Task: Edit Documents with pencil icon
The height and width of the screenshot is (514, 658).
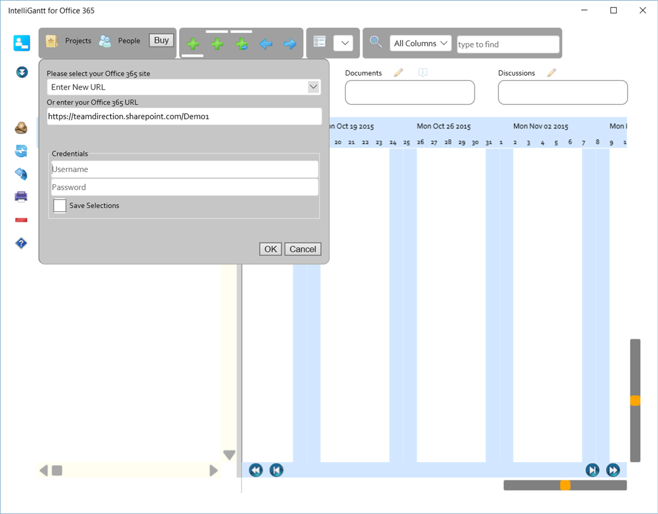Action: (x=398, y=72)
